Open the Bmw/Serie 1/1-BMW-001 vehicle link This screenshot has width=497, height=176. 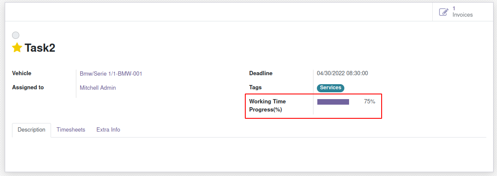coord(111,73)
